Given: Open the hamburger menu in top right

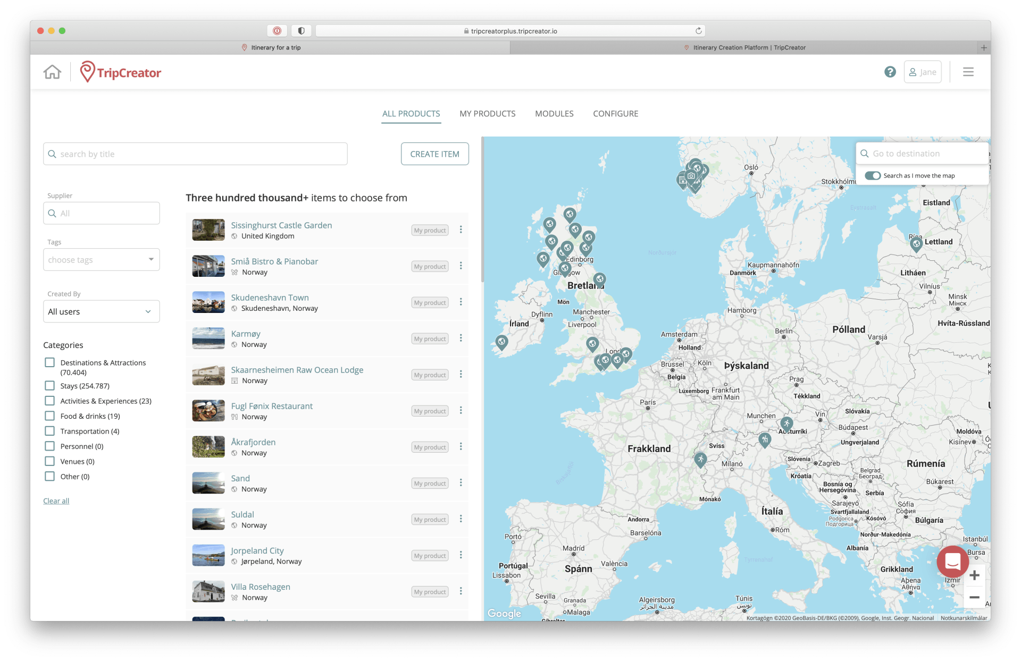Looking at the screenshot, I should [x=968, y=71].
